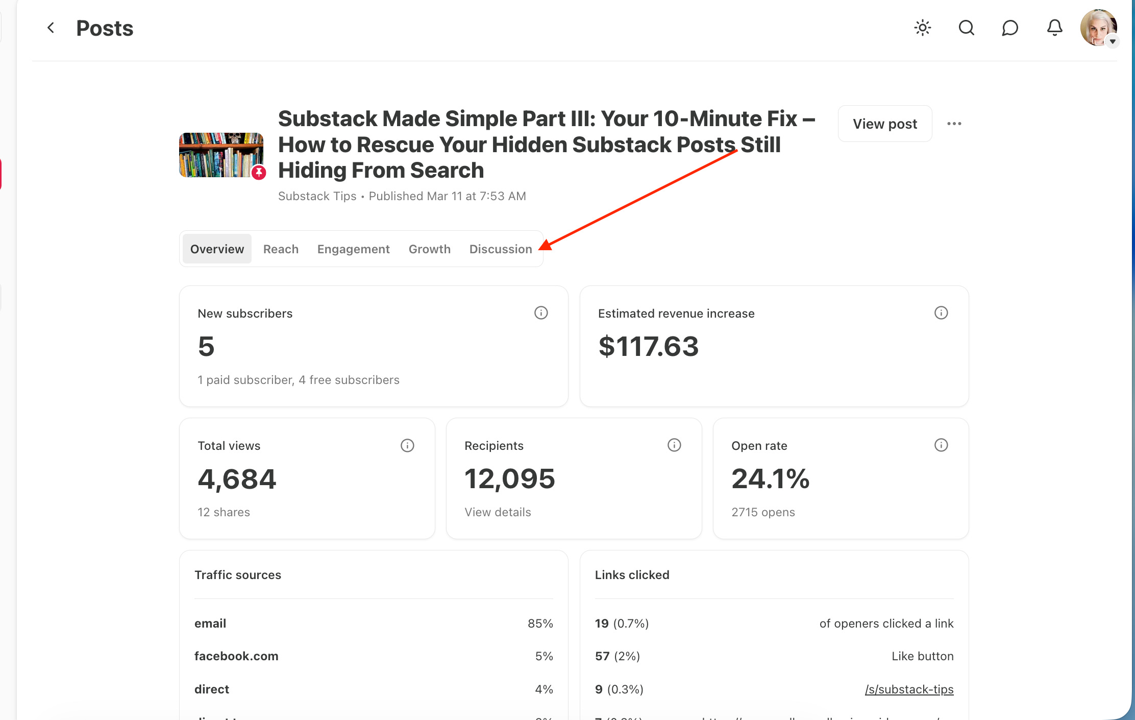Click the 24.1% open rate value
Image resolution: width=1135 pixels, height=720 pixels.
(x=770, y=479)
